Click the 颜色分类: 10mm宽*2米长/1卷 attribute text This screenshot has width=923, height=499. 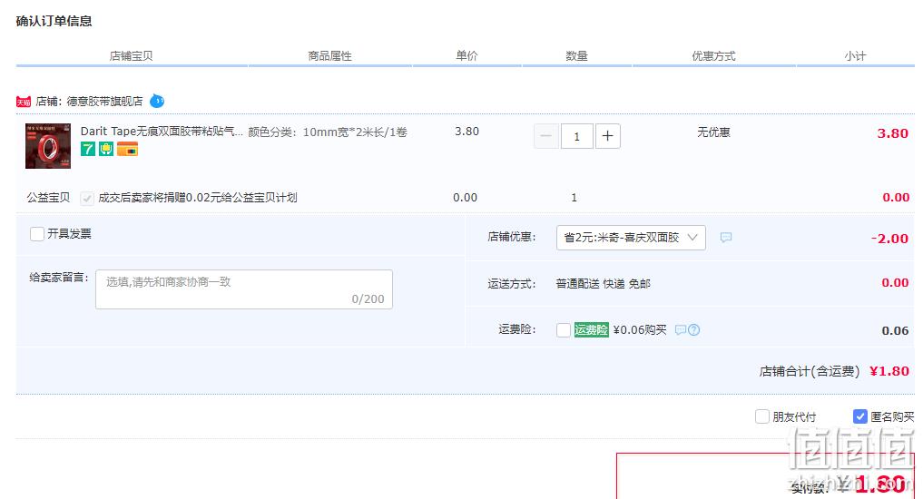(328, 132)
